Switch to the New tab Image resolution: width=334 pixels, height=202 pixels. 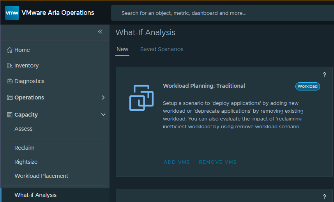point(122,49)
